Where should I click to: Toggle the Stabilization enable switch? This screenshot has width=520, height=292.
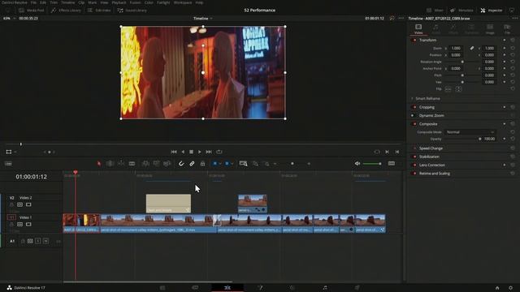[414, 157]
